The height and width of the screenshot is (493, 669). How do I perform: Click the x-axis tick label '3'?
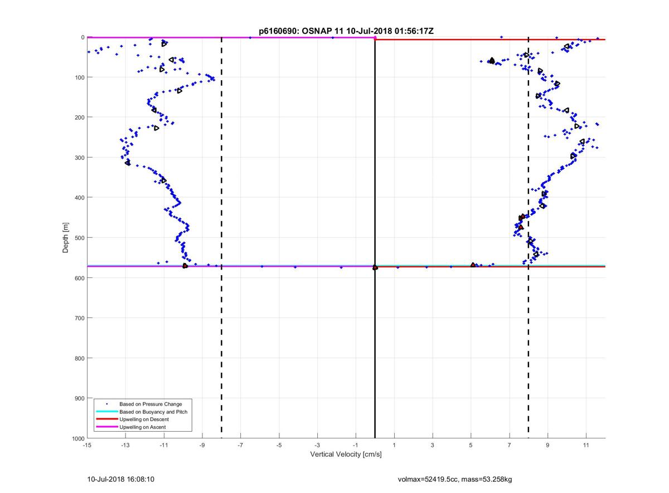(433, 446)
